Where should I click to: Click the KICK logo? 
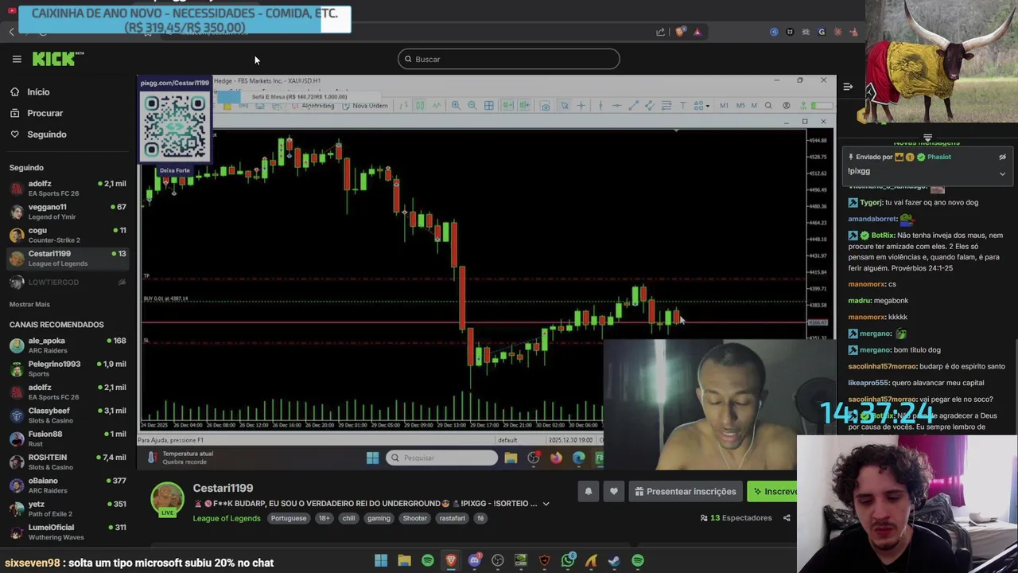coord(58,59)
